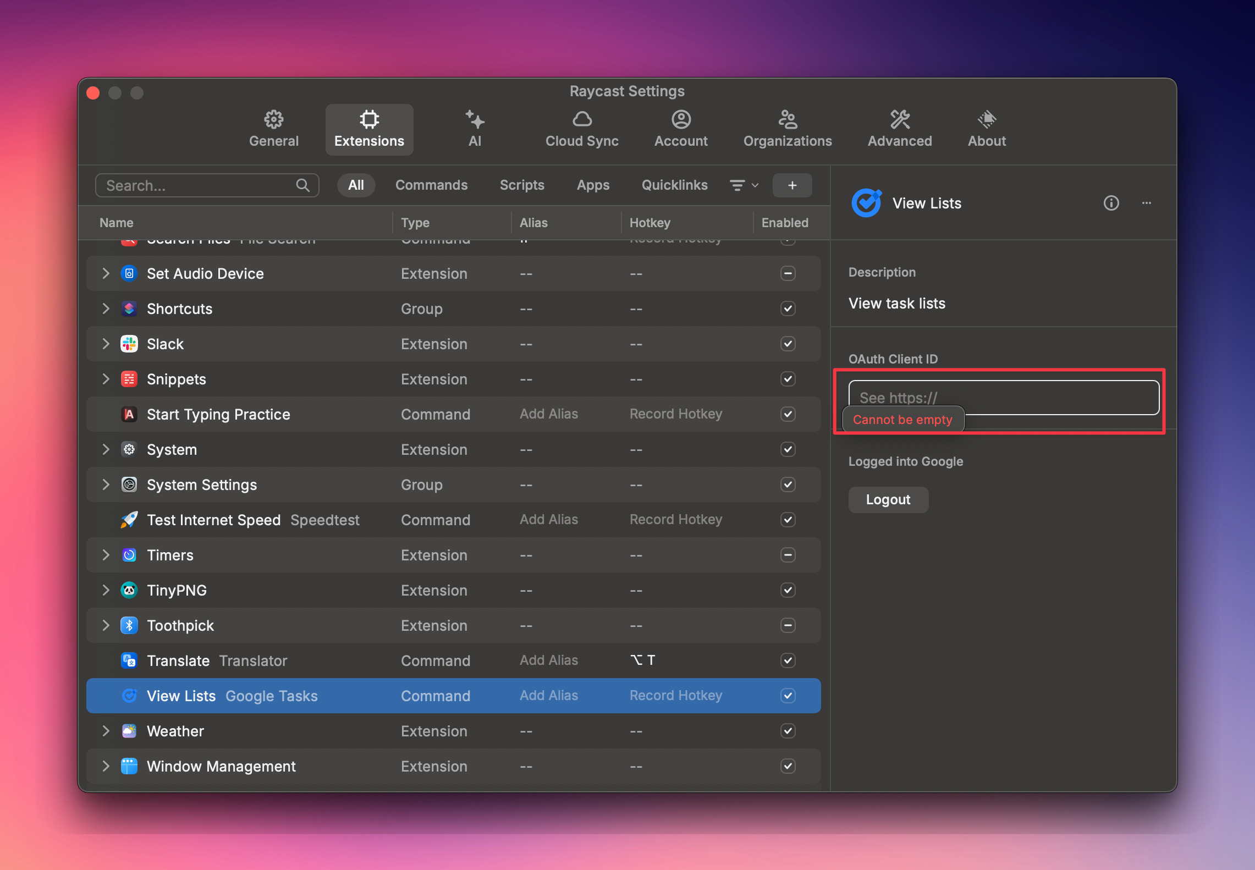
Task: Open the filter dropdown next to Quicklinks
Action: pos(744,185)
